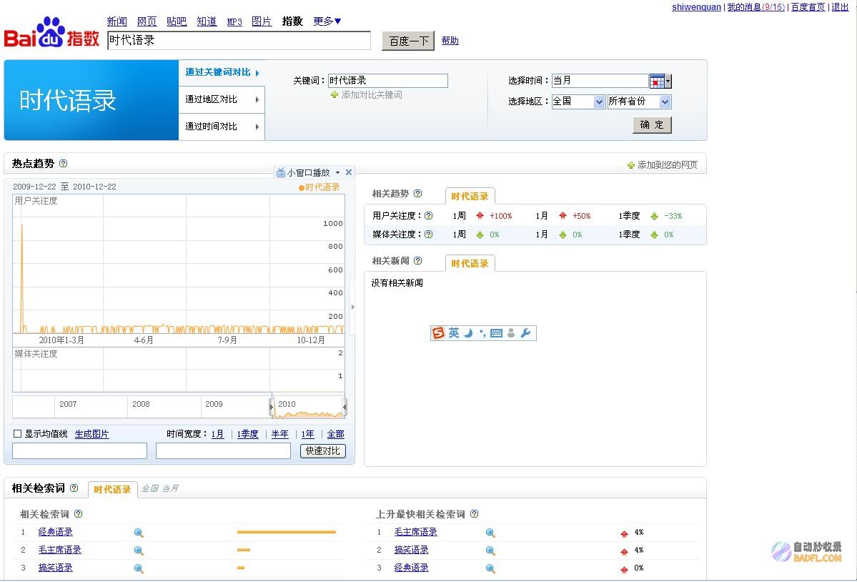Select 时代语录 tab in 相关新闻
Image resolution: width=857 pixels, height=582 pixels.
pos(470,263)
